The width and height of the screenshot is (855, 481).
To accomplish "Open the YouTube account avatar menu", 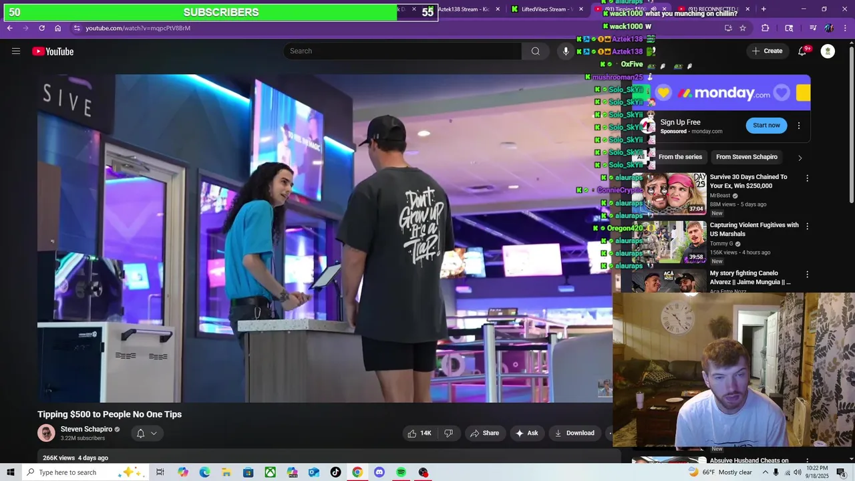I will pyautogui.click(x=828, y=51).
